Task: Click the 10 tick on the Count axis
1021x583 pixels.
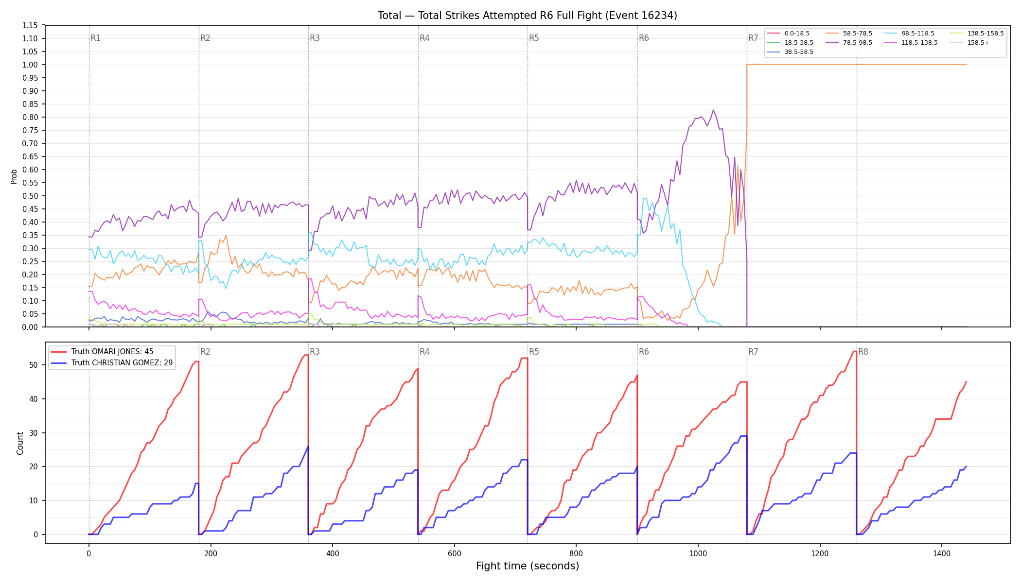Action: click(x=34, y=500)
